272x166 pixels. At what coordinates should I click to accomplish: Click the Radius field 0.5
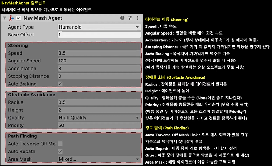pyautogui.click(x=99, y=102)
